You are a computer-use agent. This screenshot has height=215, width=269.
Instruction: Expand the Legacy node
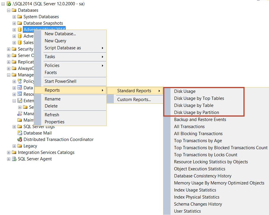(x=14, y=146)
